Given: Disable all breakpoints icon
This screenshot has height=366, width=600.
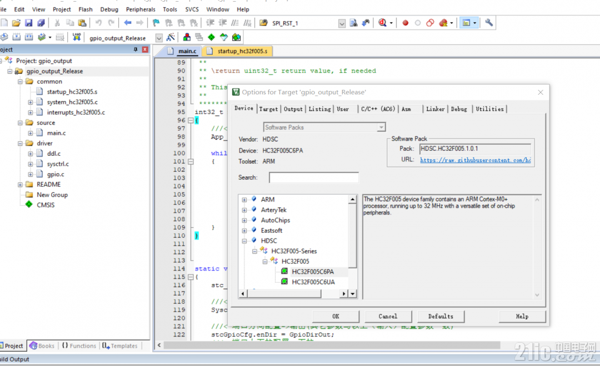Looking at the screenshot, I should tap(430, 23).
